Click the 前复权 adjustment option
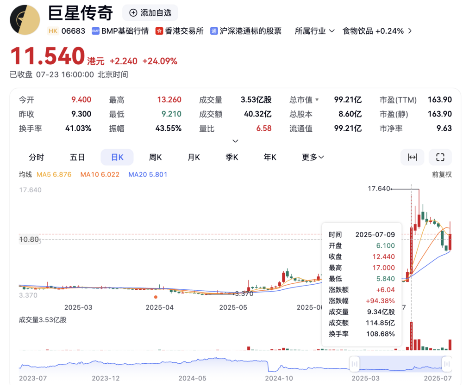 click(x=442, y=175)
